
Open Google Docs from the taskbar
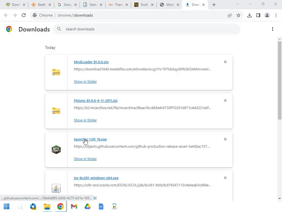[x=101, y=206]
